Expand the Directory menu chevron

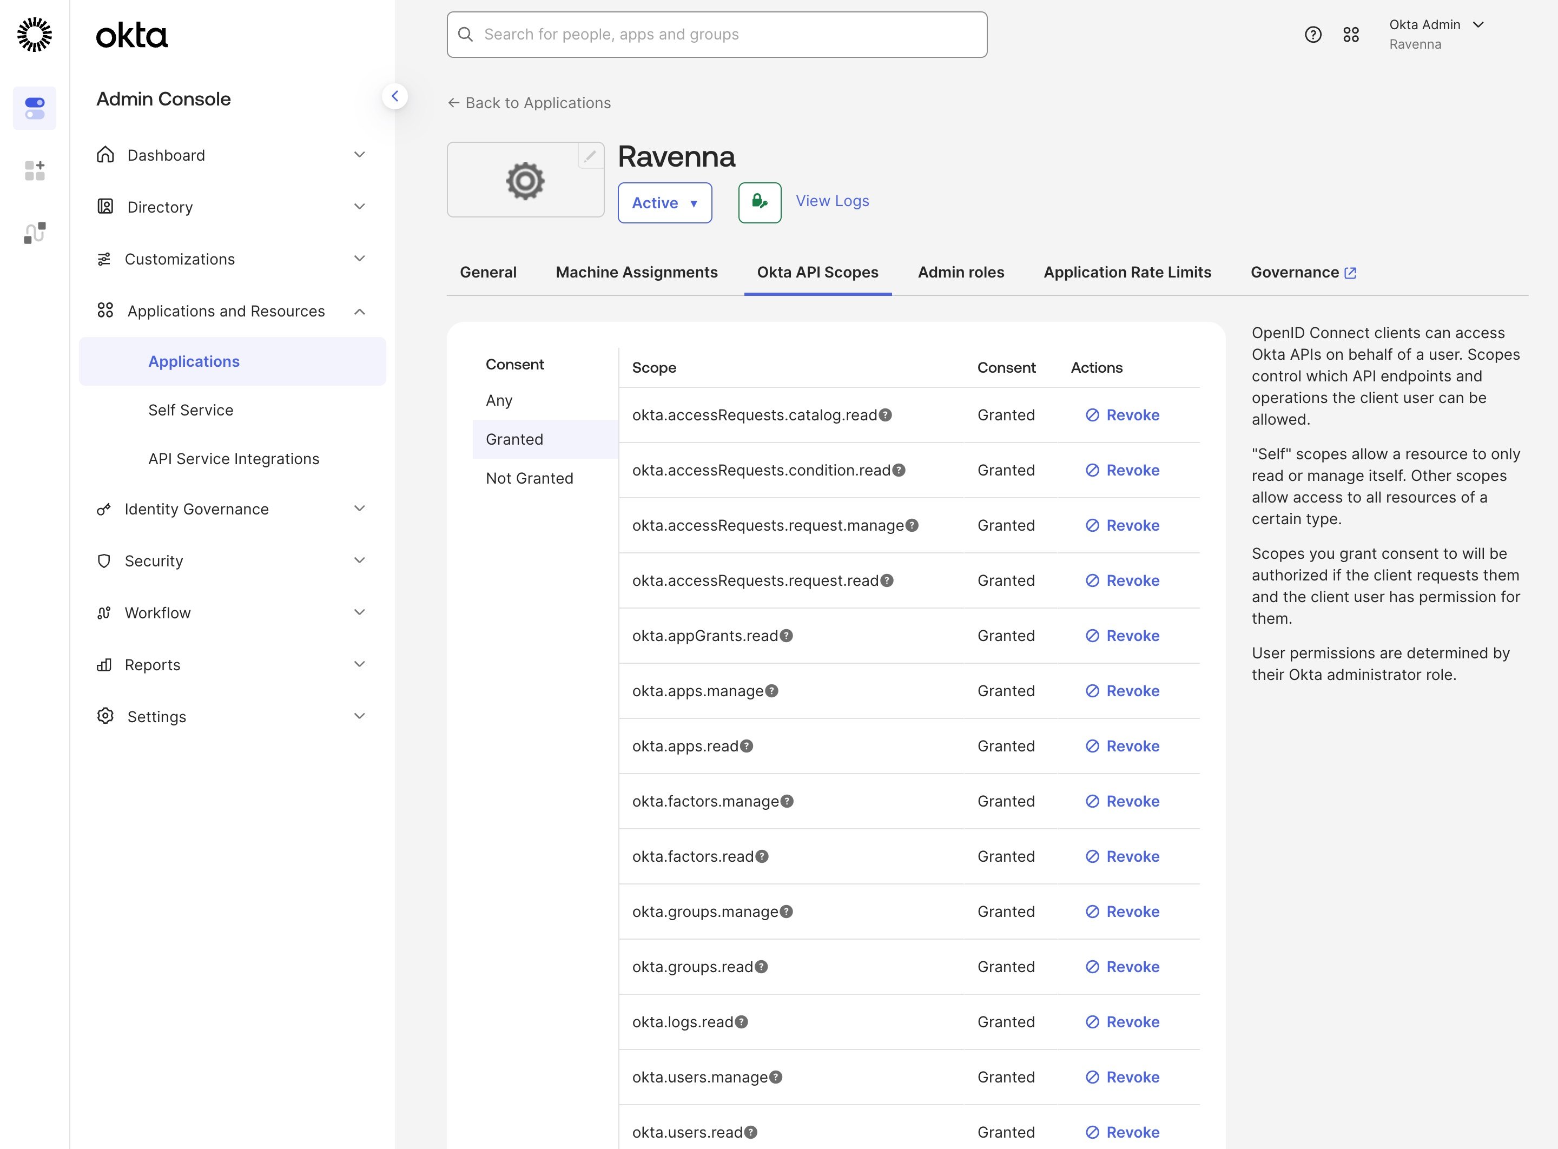360,207
